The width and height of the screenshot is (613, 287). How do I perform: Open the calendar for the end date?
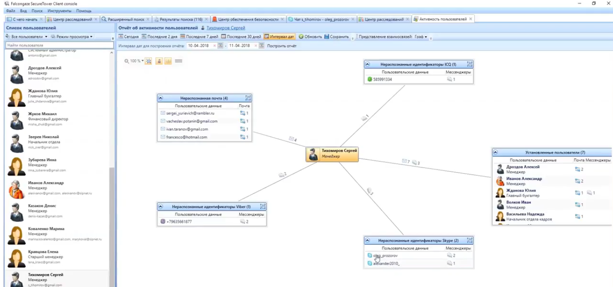pos(262,46)
